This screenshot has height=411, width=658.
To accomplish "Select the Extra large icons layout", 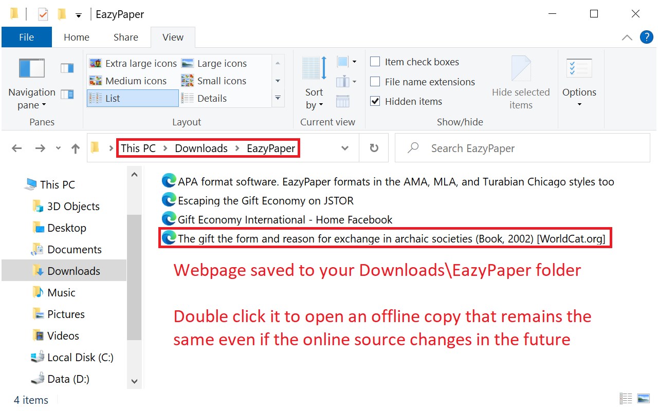I will (133, 63).
